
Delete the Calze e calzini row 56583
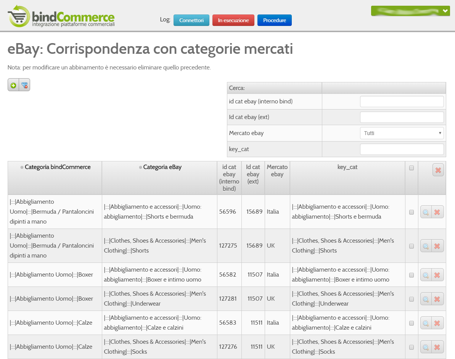pos(437,323)
